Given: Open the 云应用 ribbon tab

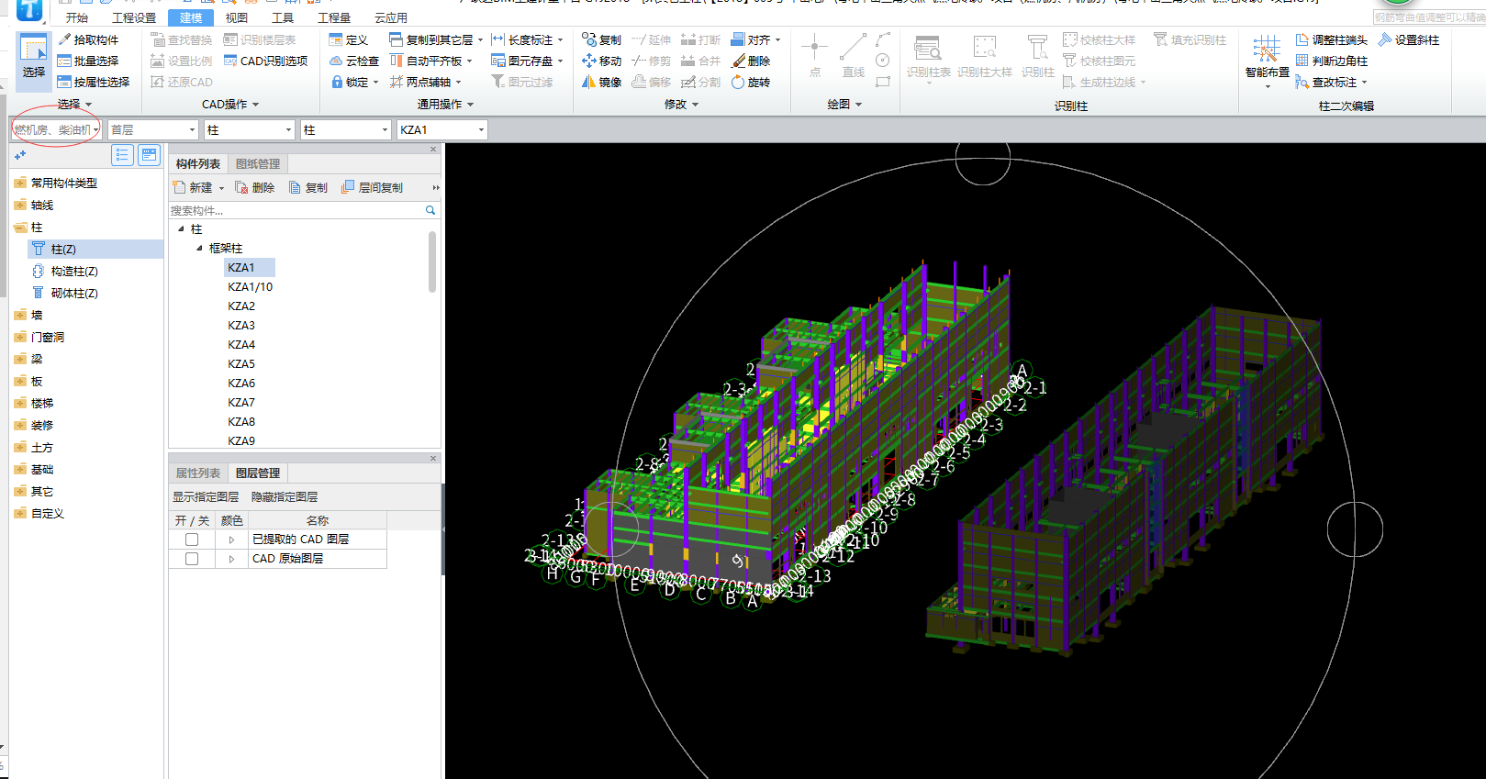Looking at the screenshot, I should 391,17.
